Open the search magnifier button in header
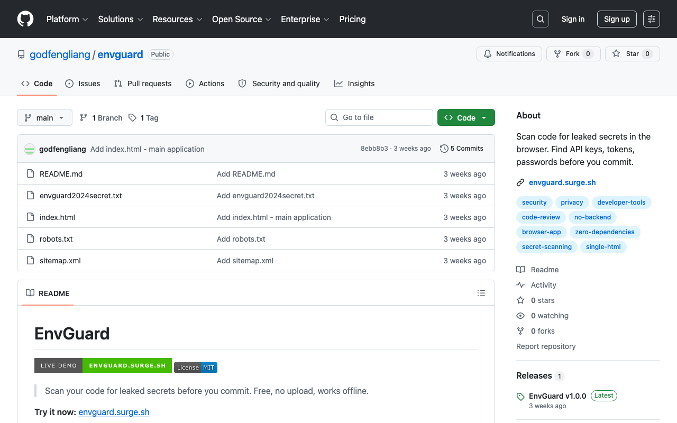677x423 pixels. coord(541,19)
